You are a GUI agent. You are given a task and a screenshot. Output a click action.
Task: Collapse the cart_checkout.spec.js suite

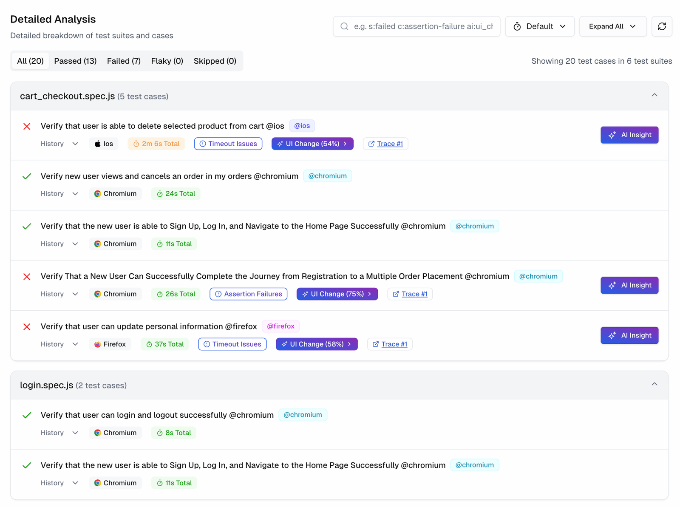pyautogui.click(x=654, y=95)
